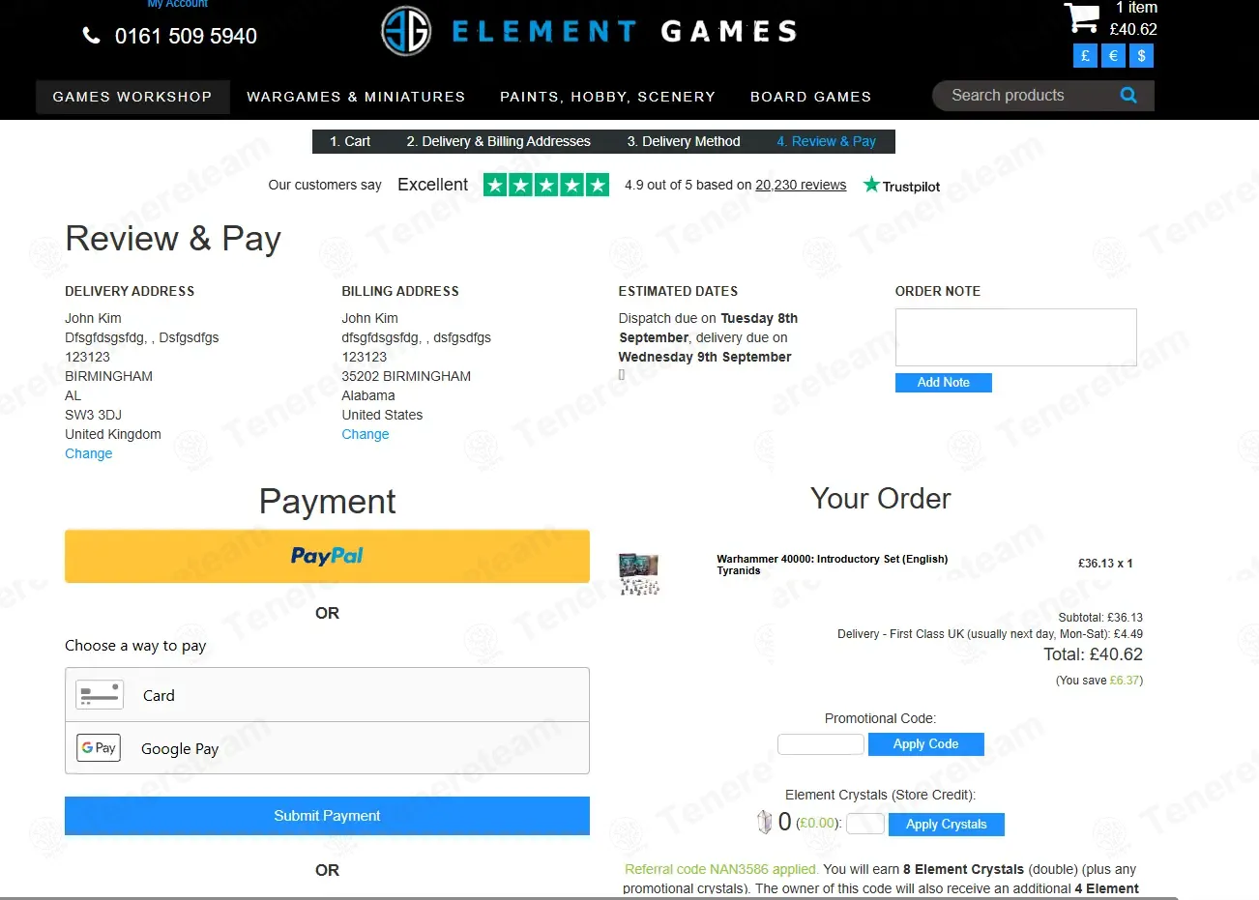This screenshot has width=1259, height=900.
Task: Click the You save £6.37 text
Action: [x=1099, y=681]
